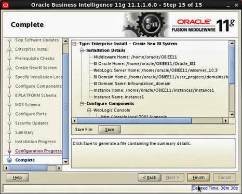242x194 pixels.
Task: Click summary tree vertical scrollbar thumb
Action: (x=232, y=65)
